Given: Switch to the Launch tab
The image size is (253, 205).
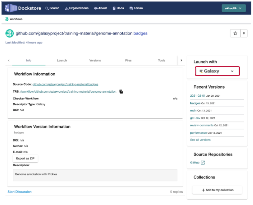Looking at the screenshot, I should tap(62, 61).
